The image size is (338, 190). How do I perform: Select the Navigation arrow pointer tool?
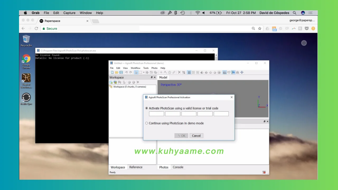tap(136, 72)
